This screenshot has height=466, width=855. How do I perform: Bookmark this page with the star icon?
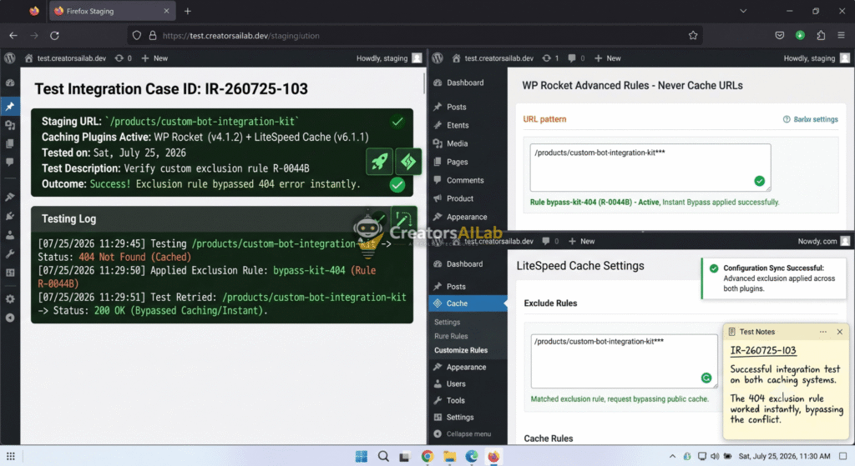(x=693, y=35)
